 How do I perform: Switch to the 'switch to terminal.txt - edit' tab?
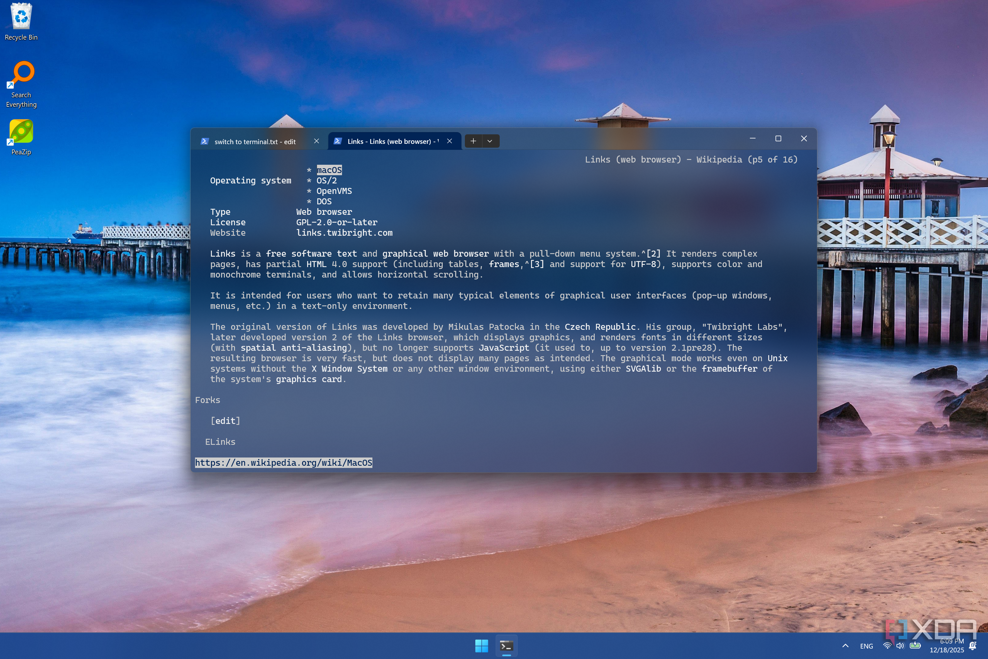tap(255, 142)
